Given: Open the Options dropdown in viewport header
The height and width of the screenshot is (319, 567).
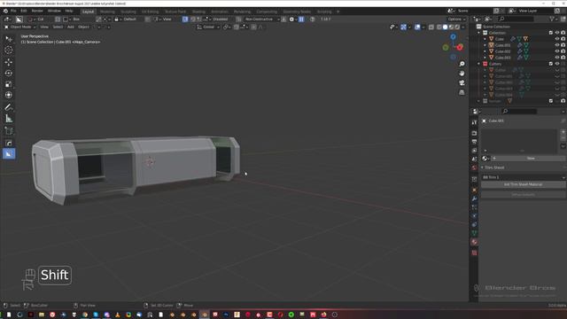Looking at the screenshot, I should point(456,19).
